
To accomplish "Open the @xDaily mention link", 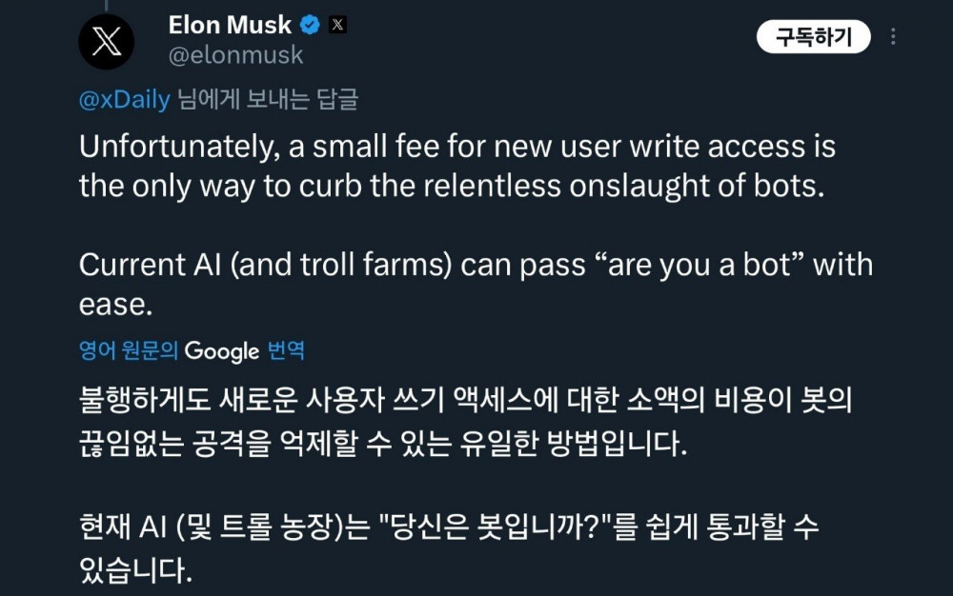I will (x=124, y=101).
